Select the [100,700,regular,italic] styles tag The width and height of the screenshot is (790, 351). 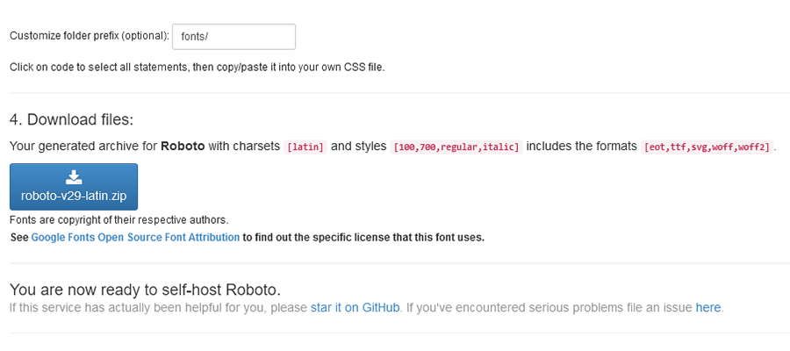[x=456, y=147]
